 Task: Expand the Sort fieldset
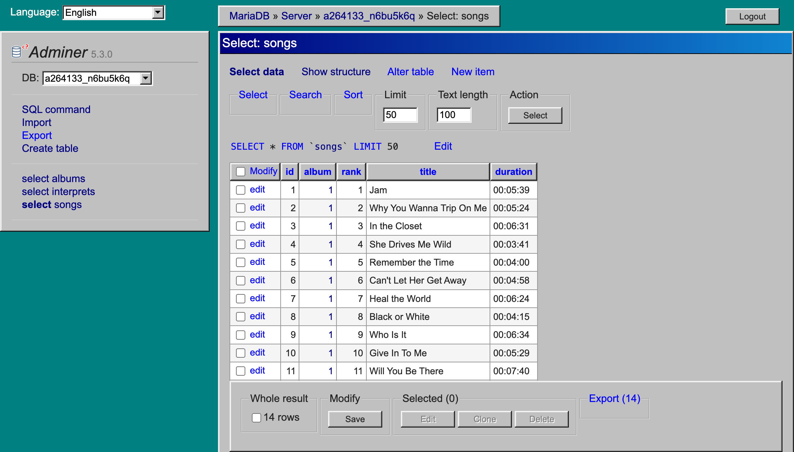[x=353, y=95]
